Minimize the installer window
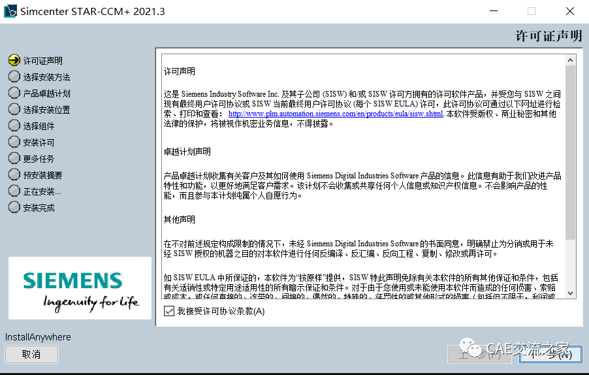 494,11
